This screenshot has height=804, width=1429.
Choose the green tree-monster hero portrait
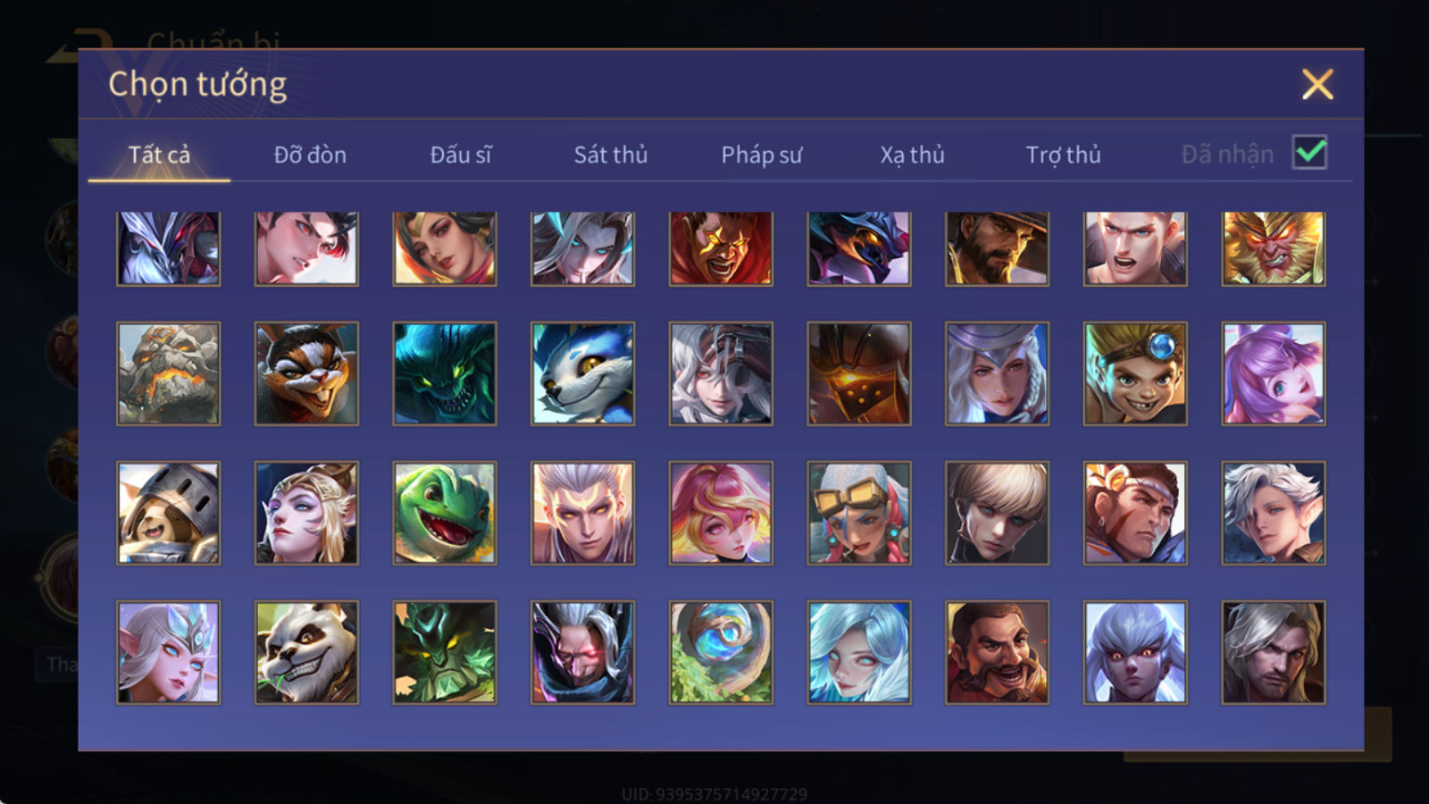click(x=445, y=652)
